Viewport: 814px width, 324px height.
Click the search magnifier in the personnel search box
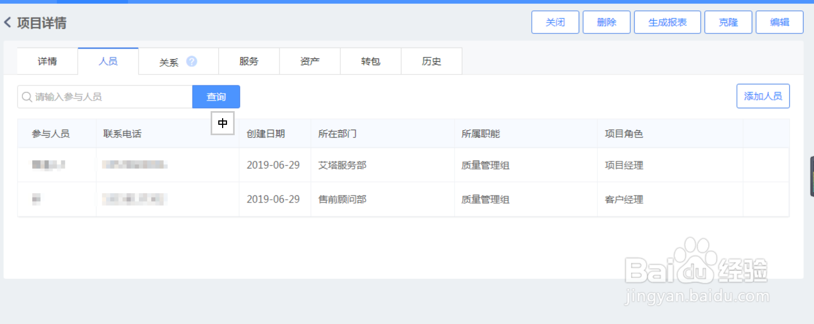click(26, 96)
